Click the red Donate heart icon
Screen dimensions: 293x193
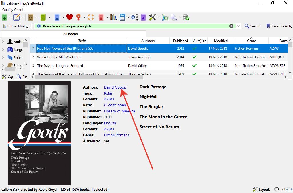pyautogui.click(x=69, y=17)
